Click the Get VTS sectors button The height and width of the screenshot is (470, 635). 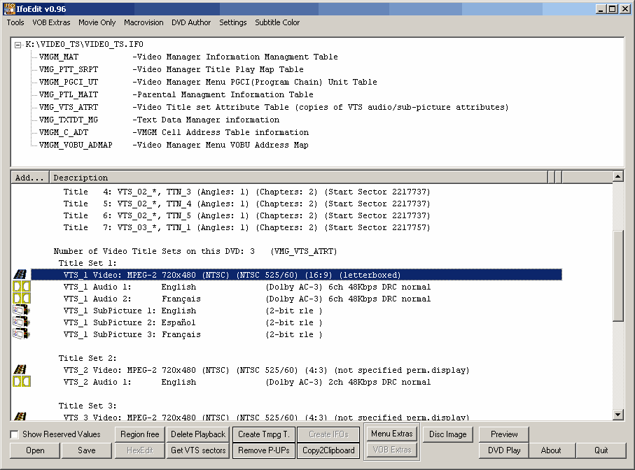pyautogui.click(x=198, y=450)
